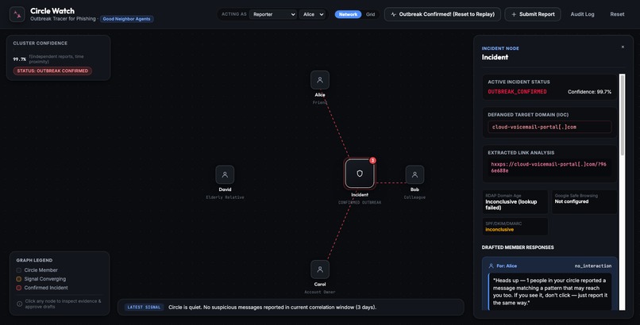Click the LATEST SIGNAL label

(144, 307)
